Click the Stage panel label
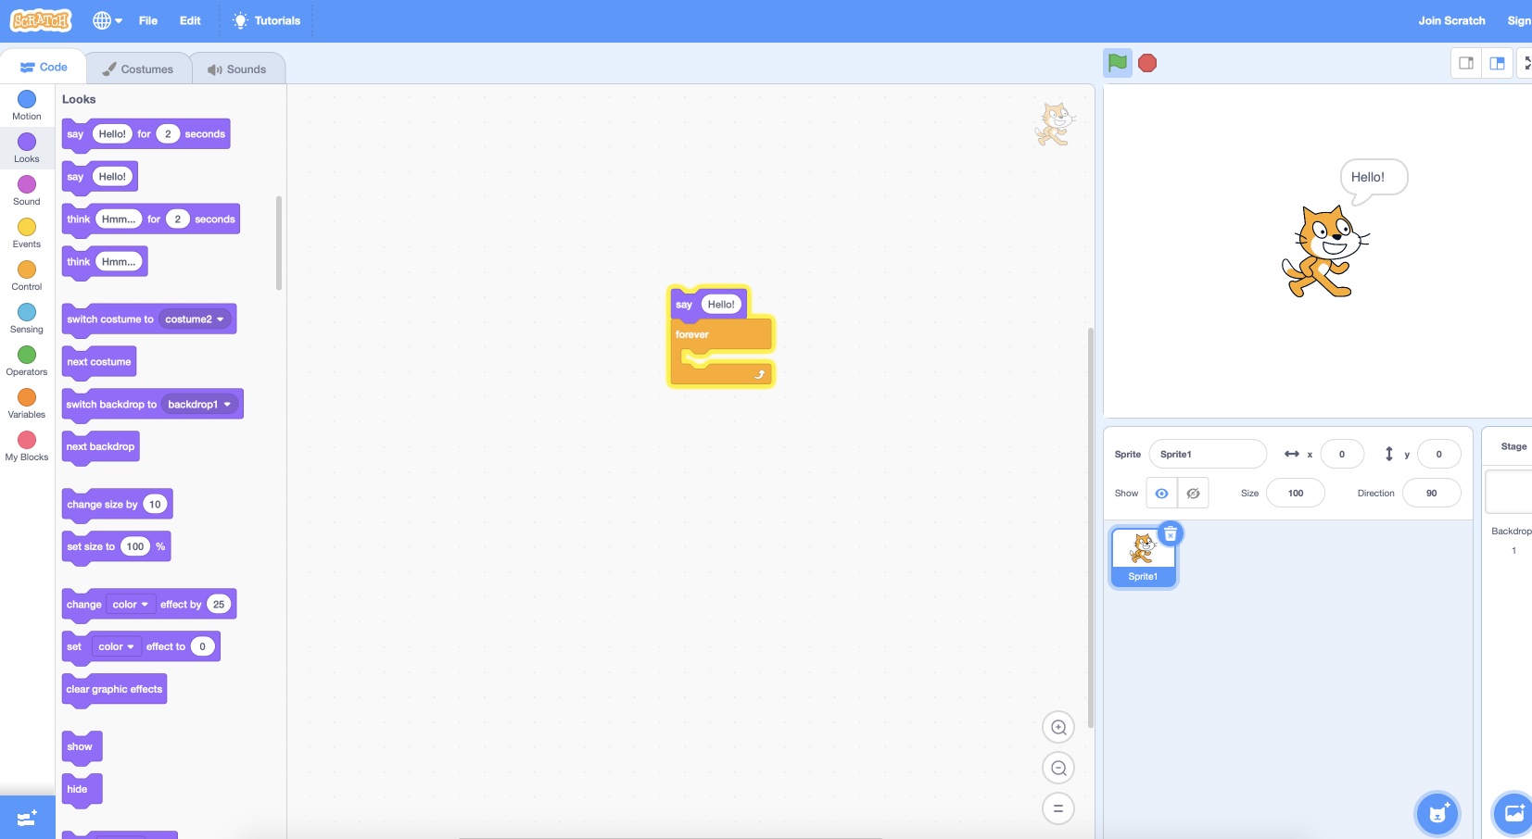The image size is (1532, 839). pos(1513,446)
